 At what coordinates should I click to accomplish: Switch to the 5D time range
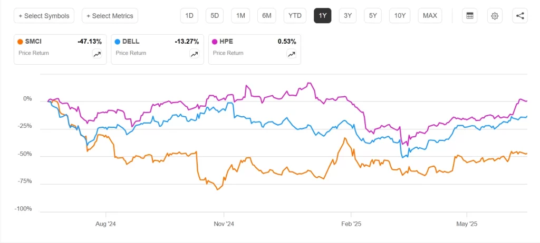(215, 16)
